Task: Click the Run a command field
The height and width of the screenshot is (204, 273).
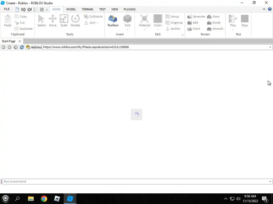Action: 135,181
